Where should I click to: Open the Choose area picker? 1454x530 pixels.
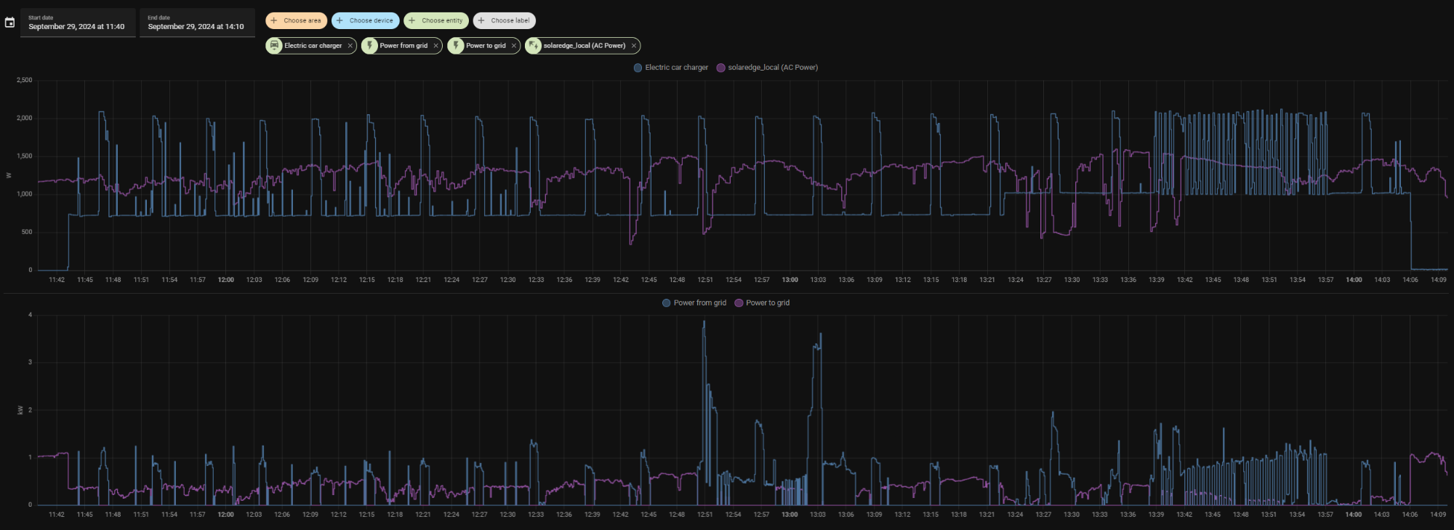pyautogui.click(x=296, y=20)
